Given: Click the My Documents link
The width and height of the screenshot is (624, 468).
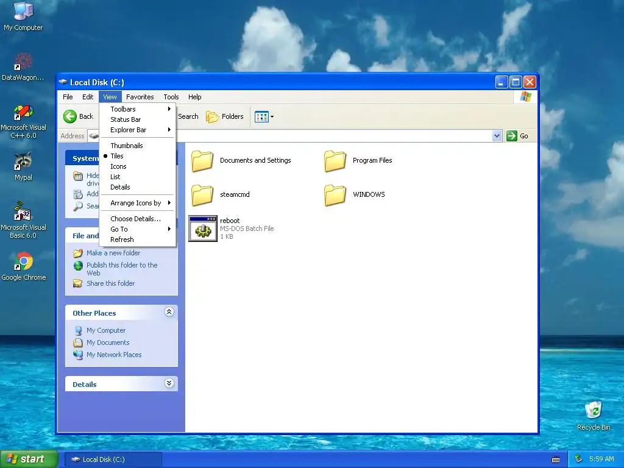Looking at the screenshot, I should point(108,342).
